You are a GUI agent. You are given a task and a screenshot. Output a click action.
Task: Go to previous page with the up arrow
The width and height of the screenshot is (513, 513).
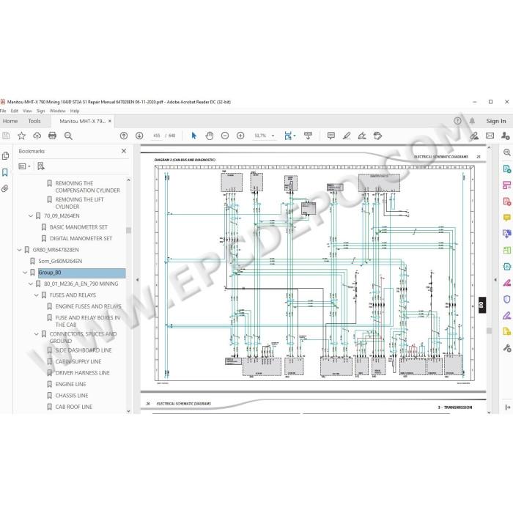click(124, 136)
